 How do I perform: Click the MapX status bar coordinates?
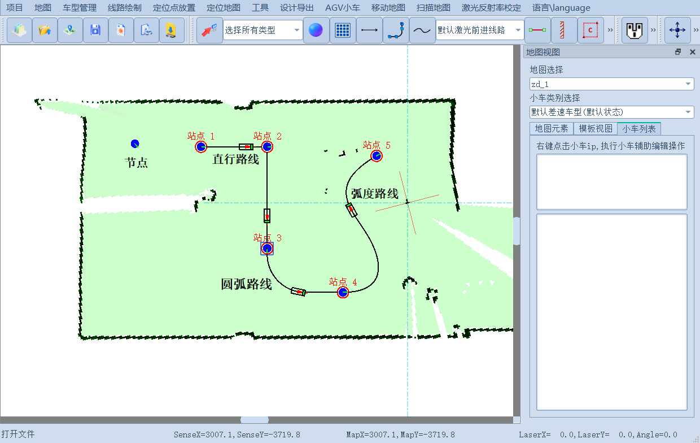click(400, 435)
